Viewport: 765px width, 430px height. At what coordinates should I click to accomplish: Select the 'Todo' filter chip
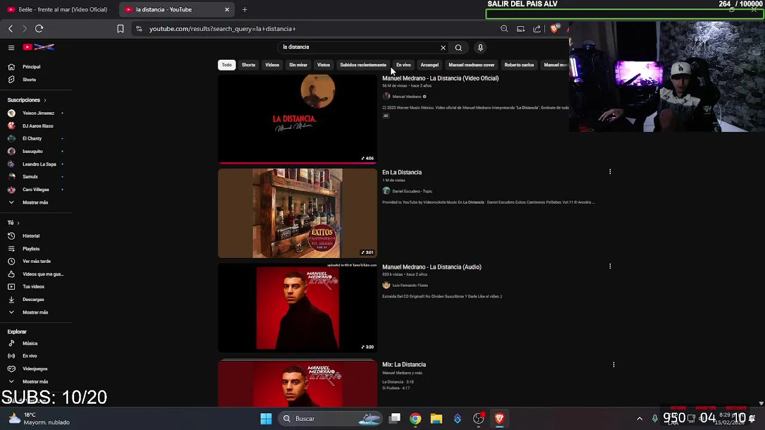click(227, 64)
